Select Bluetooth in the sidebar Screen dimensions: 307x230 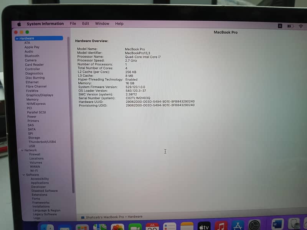pyautogui.click(x=32, y=56)
